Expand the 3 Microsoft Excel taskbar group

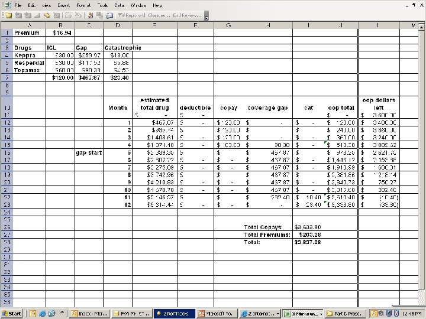pyautogui.click(x=321, y=314)
